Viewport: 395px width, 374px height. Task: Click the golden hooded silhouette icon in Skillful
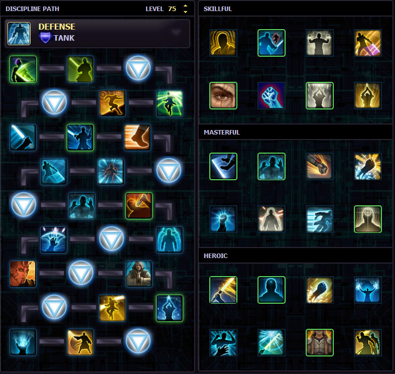coord(223,43)
